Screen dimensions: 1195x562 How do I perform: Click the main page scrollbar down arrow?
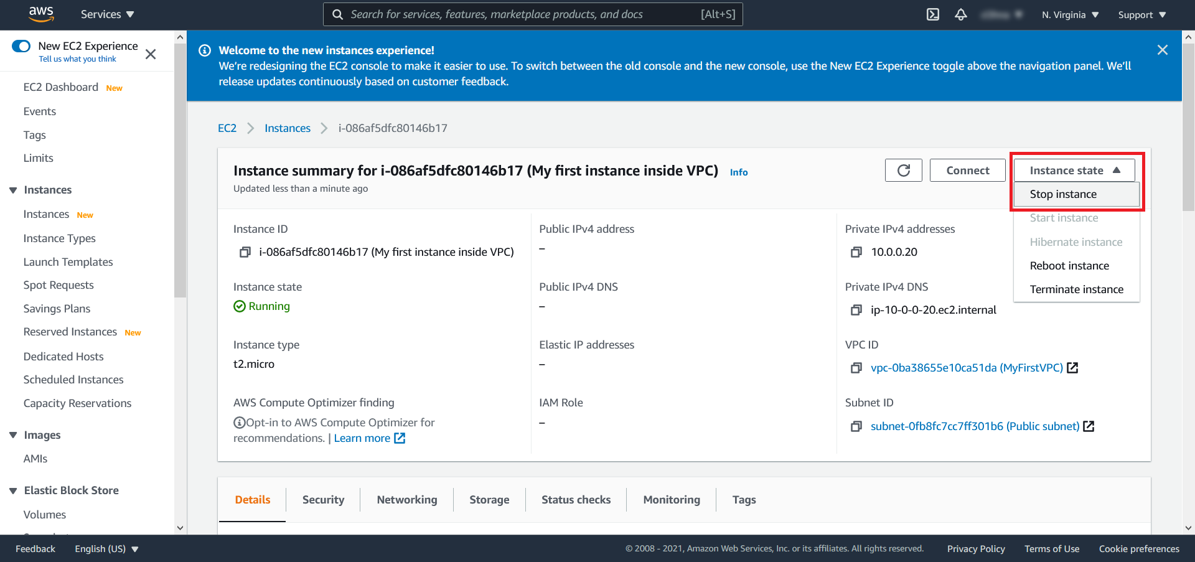[x=1188, y=528]
